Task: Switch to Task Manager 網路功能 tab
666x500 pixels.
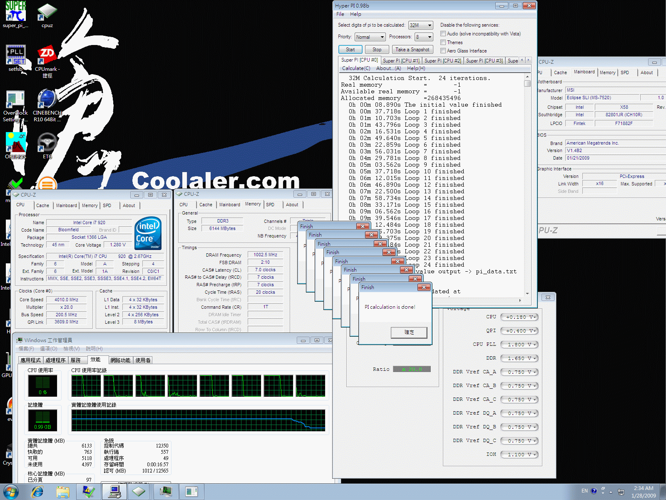Action: coord(120,360)
